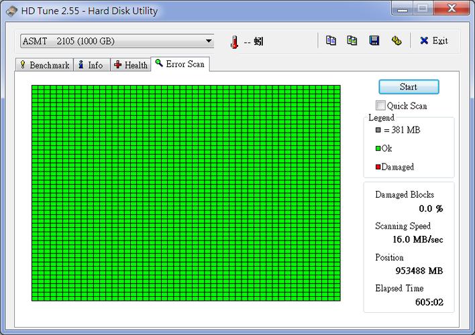Open the options wrench icon

(x=397, y=41)
